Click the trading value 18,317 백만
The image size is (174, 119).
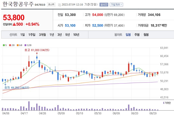[159, 26]
